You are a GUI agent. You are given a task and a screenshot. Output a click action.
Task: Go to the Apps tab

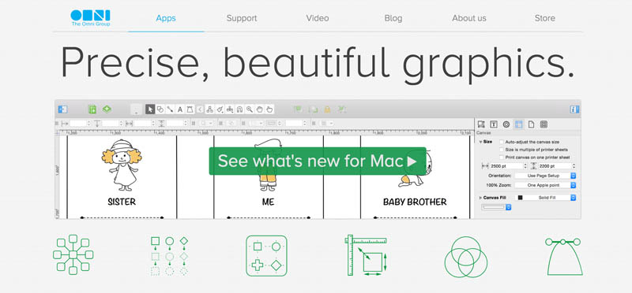point(166,18)
